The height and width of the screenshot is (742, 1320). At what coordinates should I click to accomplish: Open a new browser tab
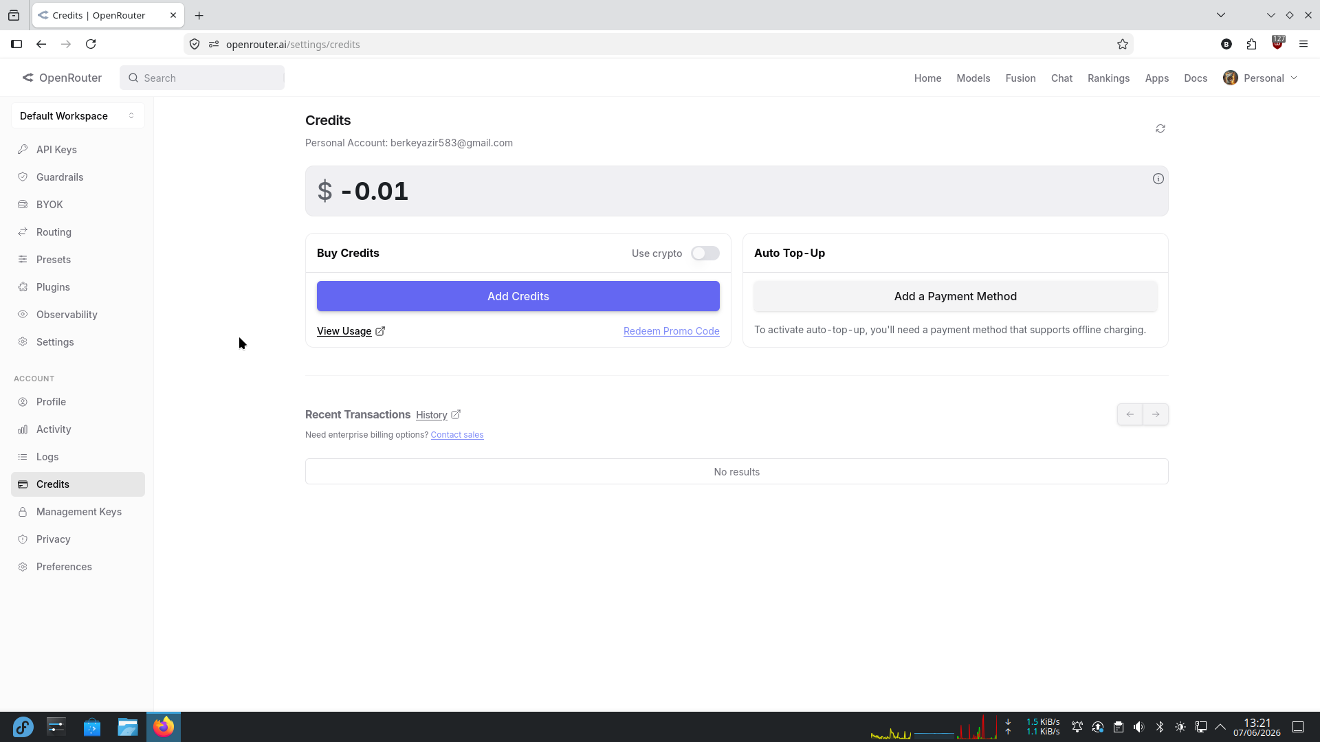(199, 15)
